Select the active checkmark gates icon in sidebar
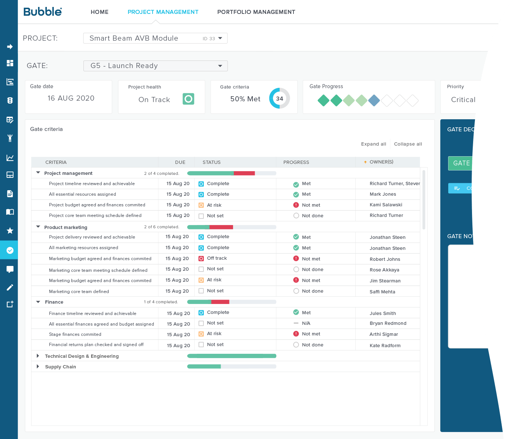The height and width of the screenshot is (439, 513). point(9,250)
